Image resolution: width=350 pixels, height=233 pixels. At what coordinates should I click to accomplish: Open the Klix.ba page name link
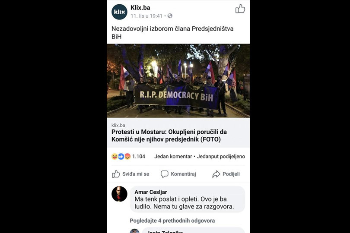(x=140, y=8)
